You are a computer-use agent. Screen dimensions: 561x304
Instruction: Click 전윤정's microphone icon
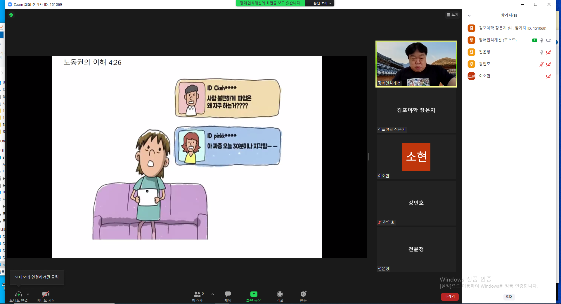click(542, 52)
